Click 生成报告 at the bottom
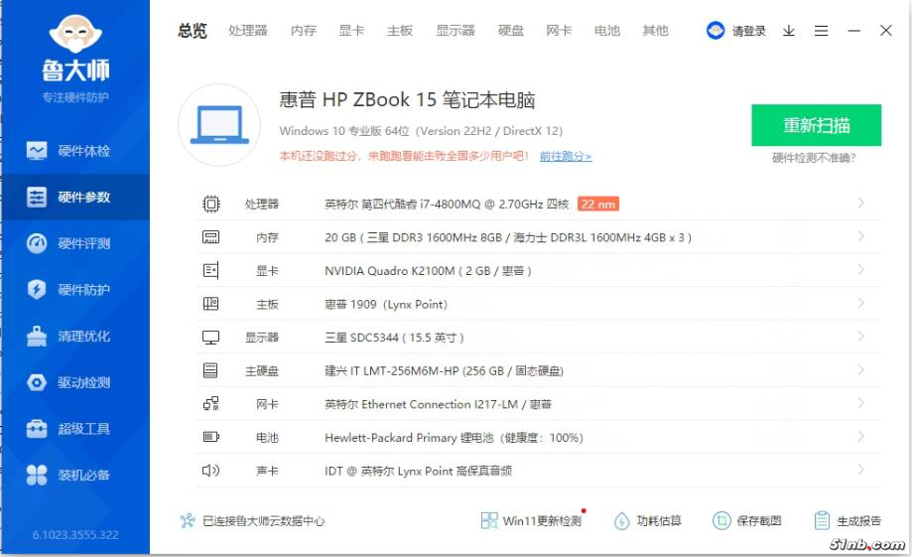The width and height of the screenshot is (912, 557). pos(847,520)
